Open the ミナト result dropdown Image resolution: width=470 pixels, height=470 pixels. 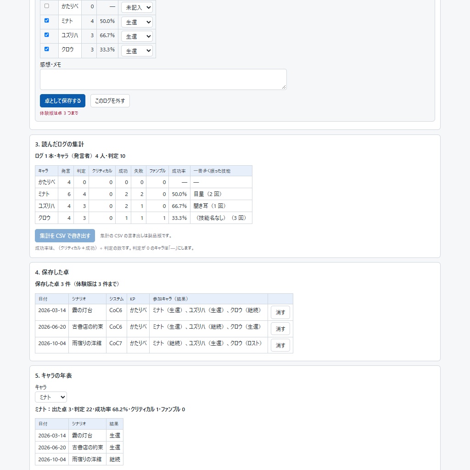pos(137,22)
